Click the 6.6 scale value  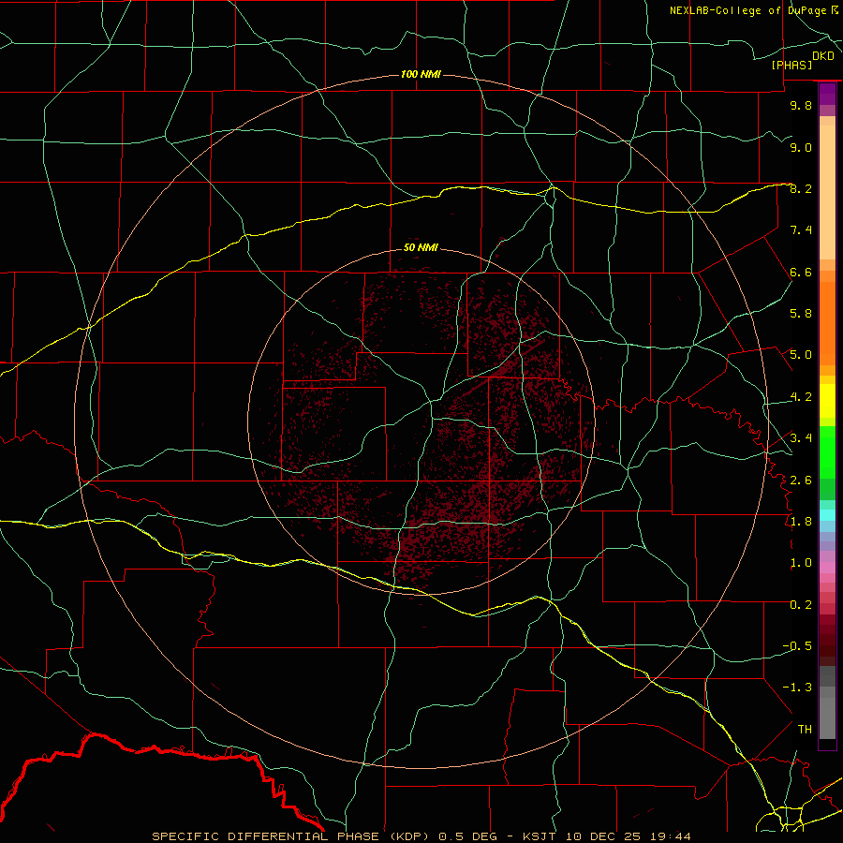click(801, 272)
